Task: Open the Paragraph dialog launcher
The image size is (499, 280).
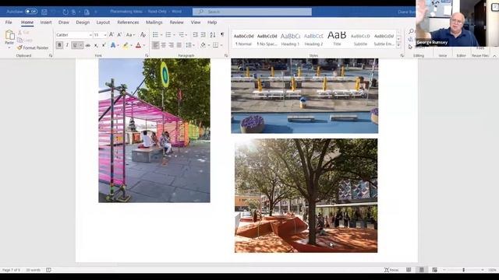Action: pos(226,55)
